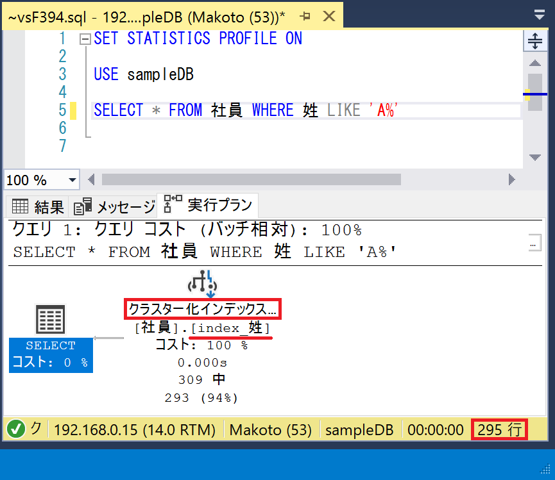Select the SELECT operator table icon
This screenshot has width=555, height=480.
(51, 320)
